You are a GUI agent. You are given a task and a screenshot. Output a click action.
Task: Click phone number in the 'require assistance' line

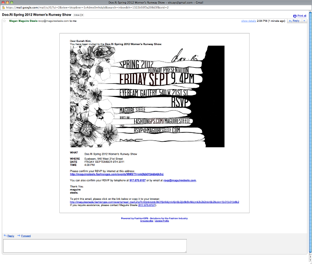tap(147, 205)
